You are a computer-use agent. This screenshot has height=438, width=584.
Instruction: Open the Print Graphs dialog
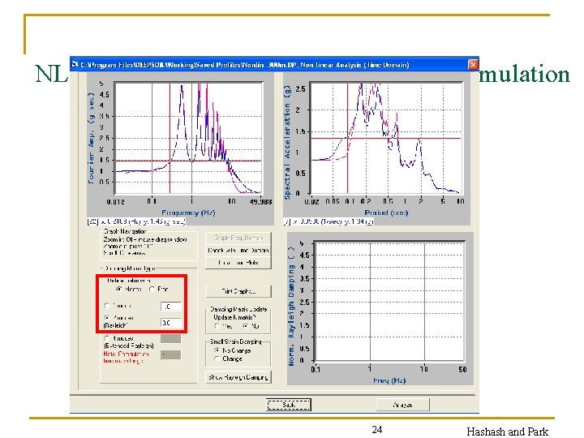point(238,291)
